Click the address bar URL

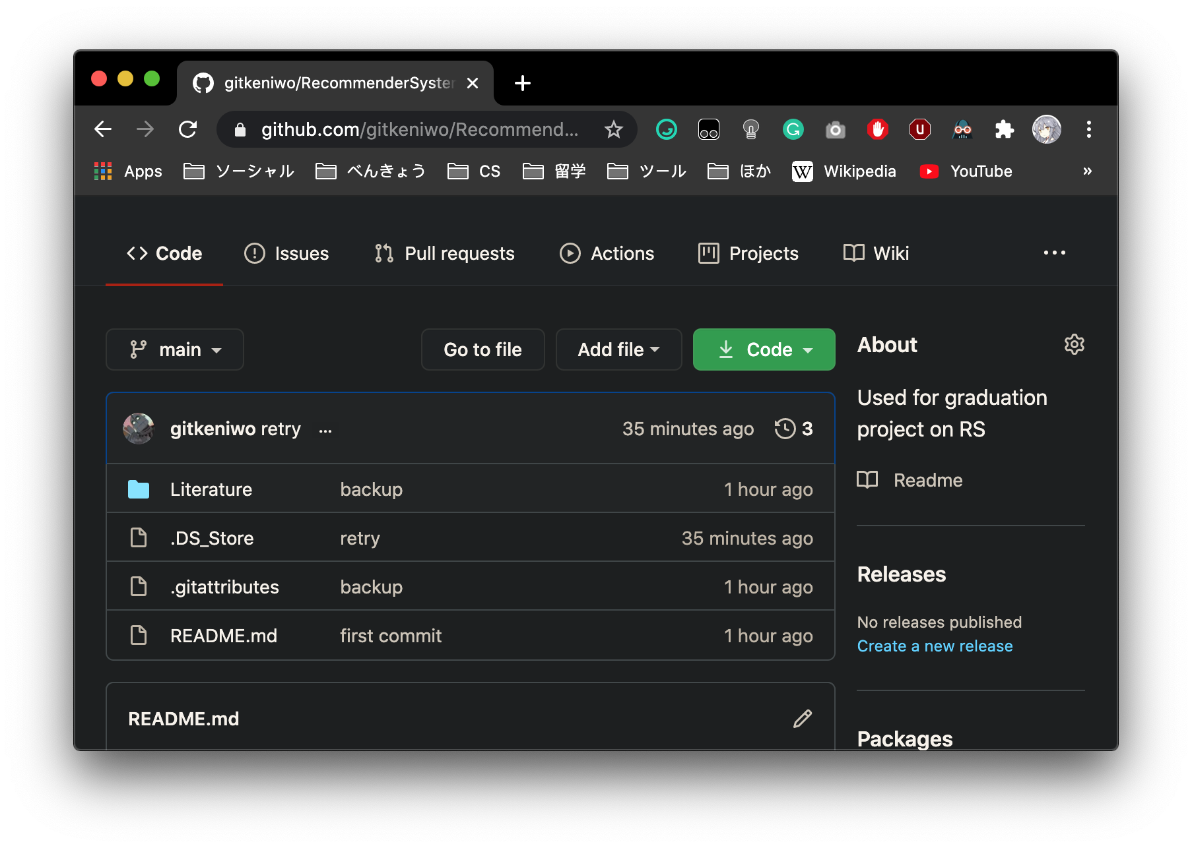(419, 129)
